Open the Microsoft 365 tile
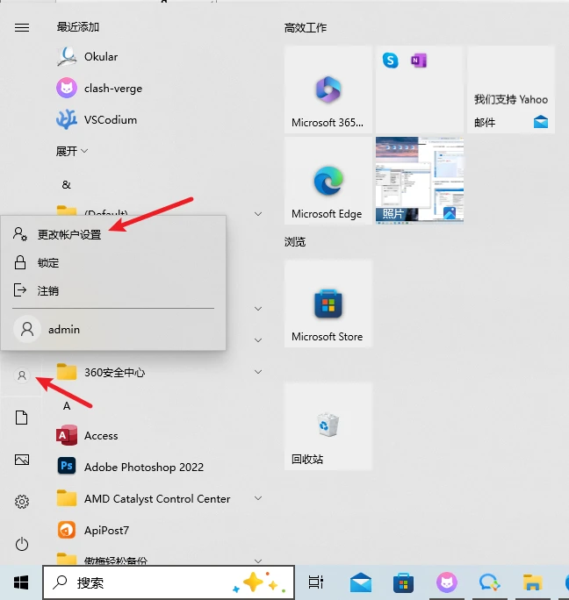Image resolution: width=569 pixels, height=600 pixels. [328, 89]
